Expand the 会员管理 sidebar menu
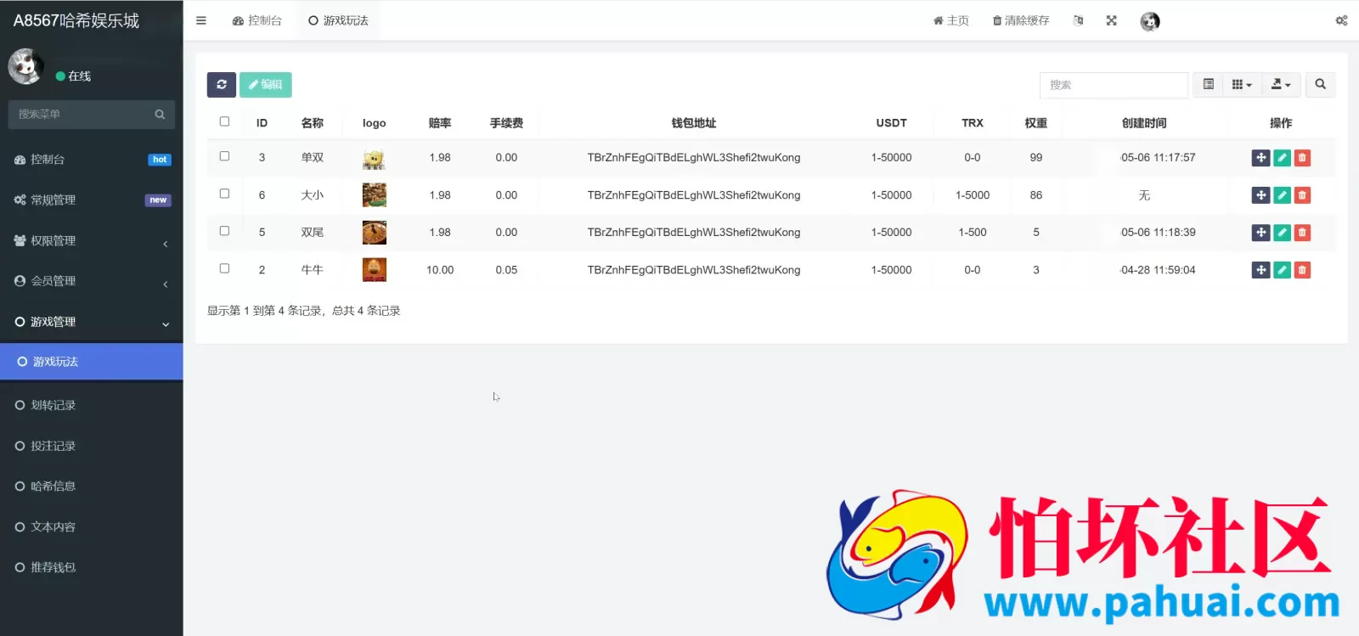 tap(92, 281)
